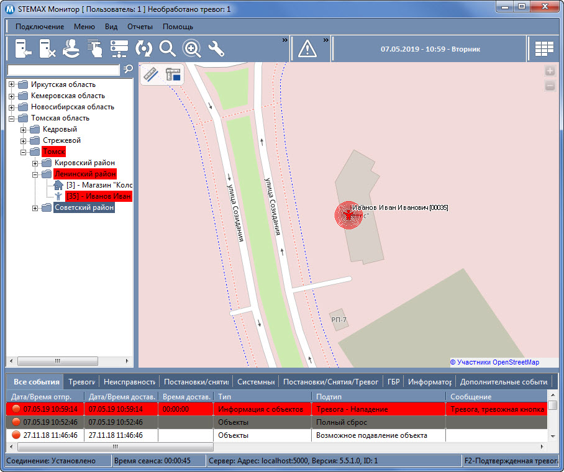Click the tree search magnifier icon
The height and width of the screenshot is (472, 564).
tap(128, 69)
